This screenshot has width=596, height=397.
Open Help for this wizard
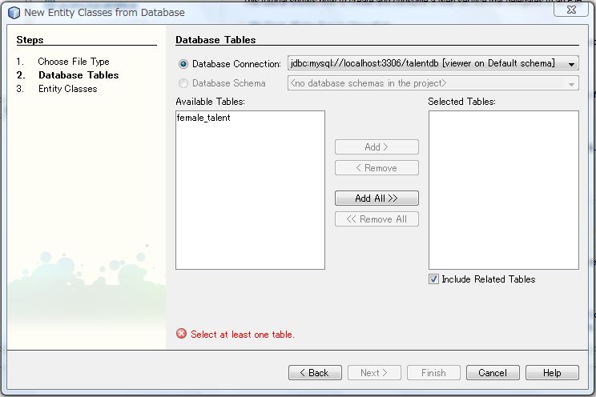(552, 373)
